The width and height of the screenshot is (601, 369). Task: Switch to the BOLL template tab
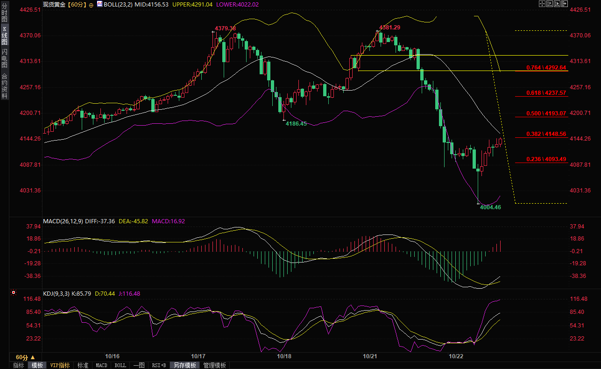tap(120, 365)
